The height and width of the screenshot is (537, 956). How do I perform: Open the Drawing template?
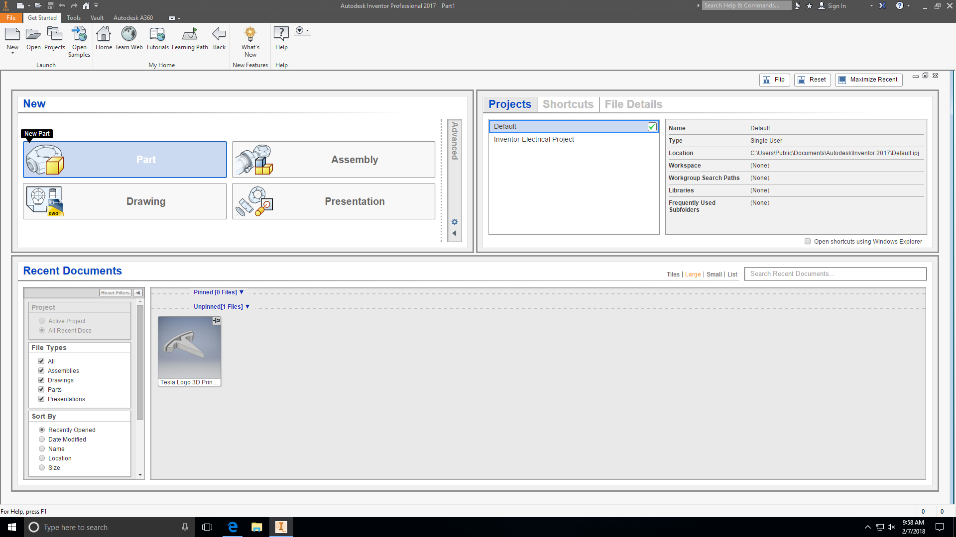click(x=125, y=201)
